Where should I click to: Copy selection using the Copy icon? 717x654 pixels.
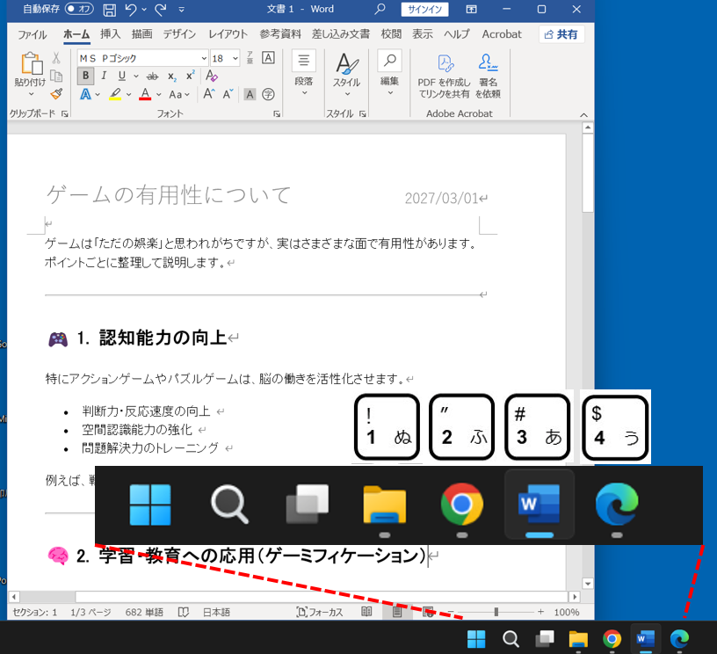(x=56, y=76)
